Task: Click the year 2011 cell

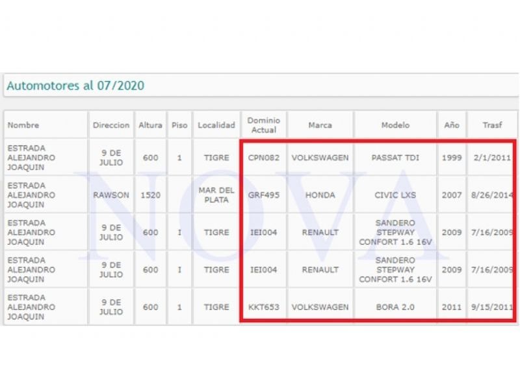Action: point(452,307)
